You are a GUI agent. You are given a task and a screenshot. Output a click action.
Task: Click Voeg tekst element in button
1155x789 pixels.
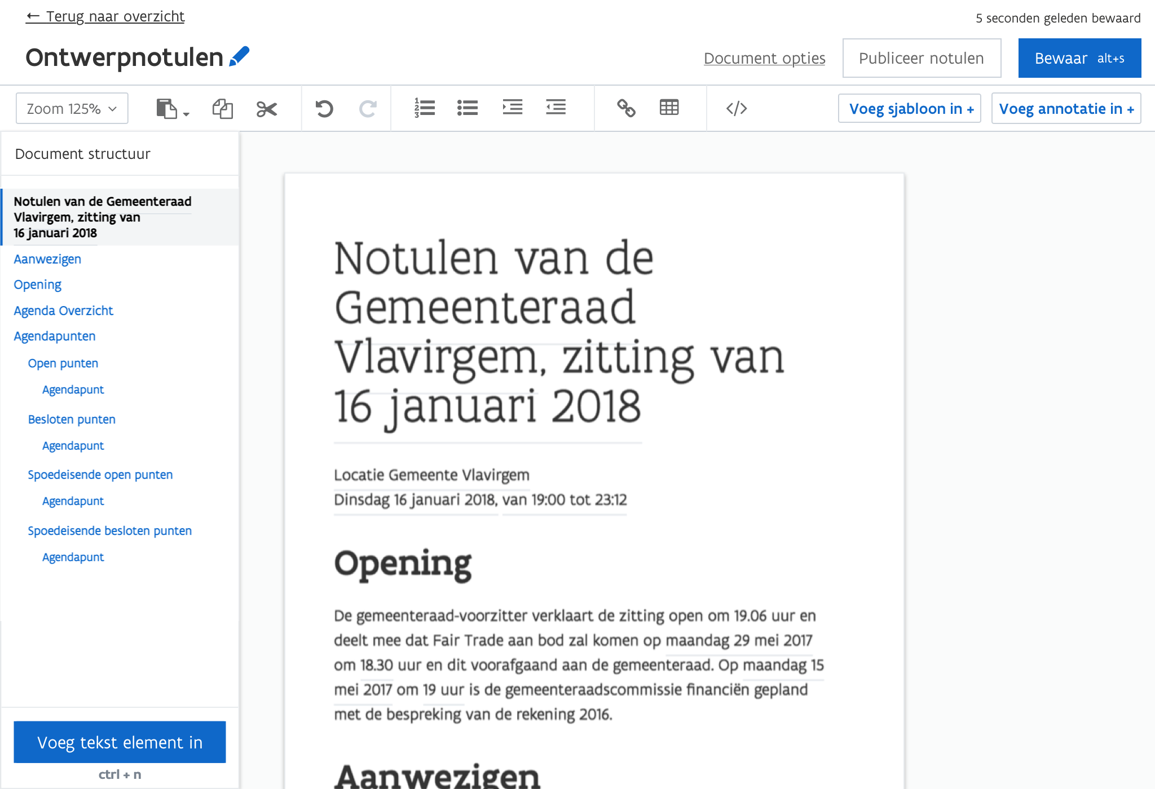click(120, 742)
